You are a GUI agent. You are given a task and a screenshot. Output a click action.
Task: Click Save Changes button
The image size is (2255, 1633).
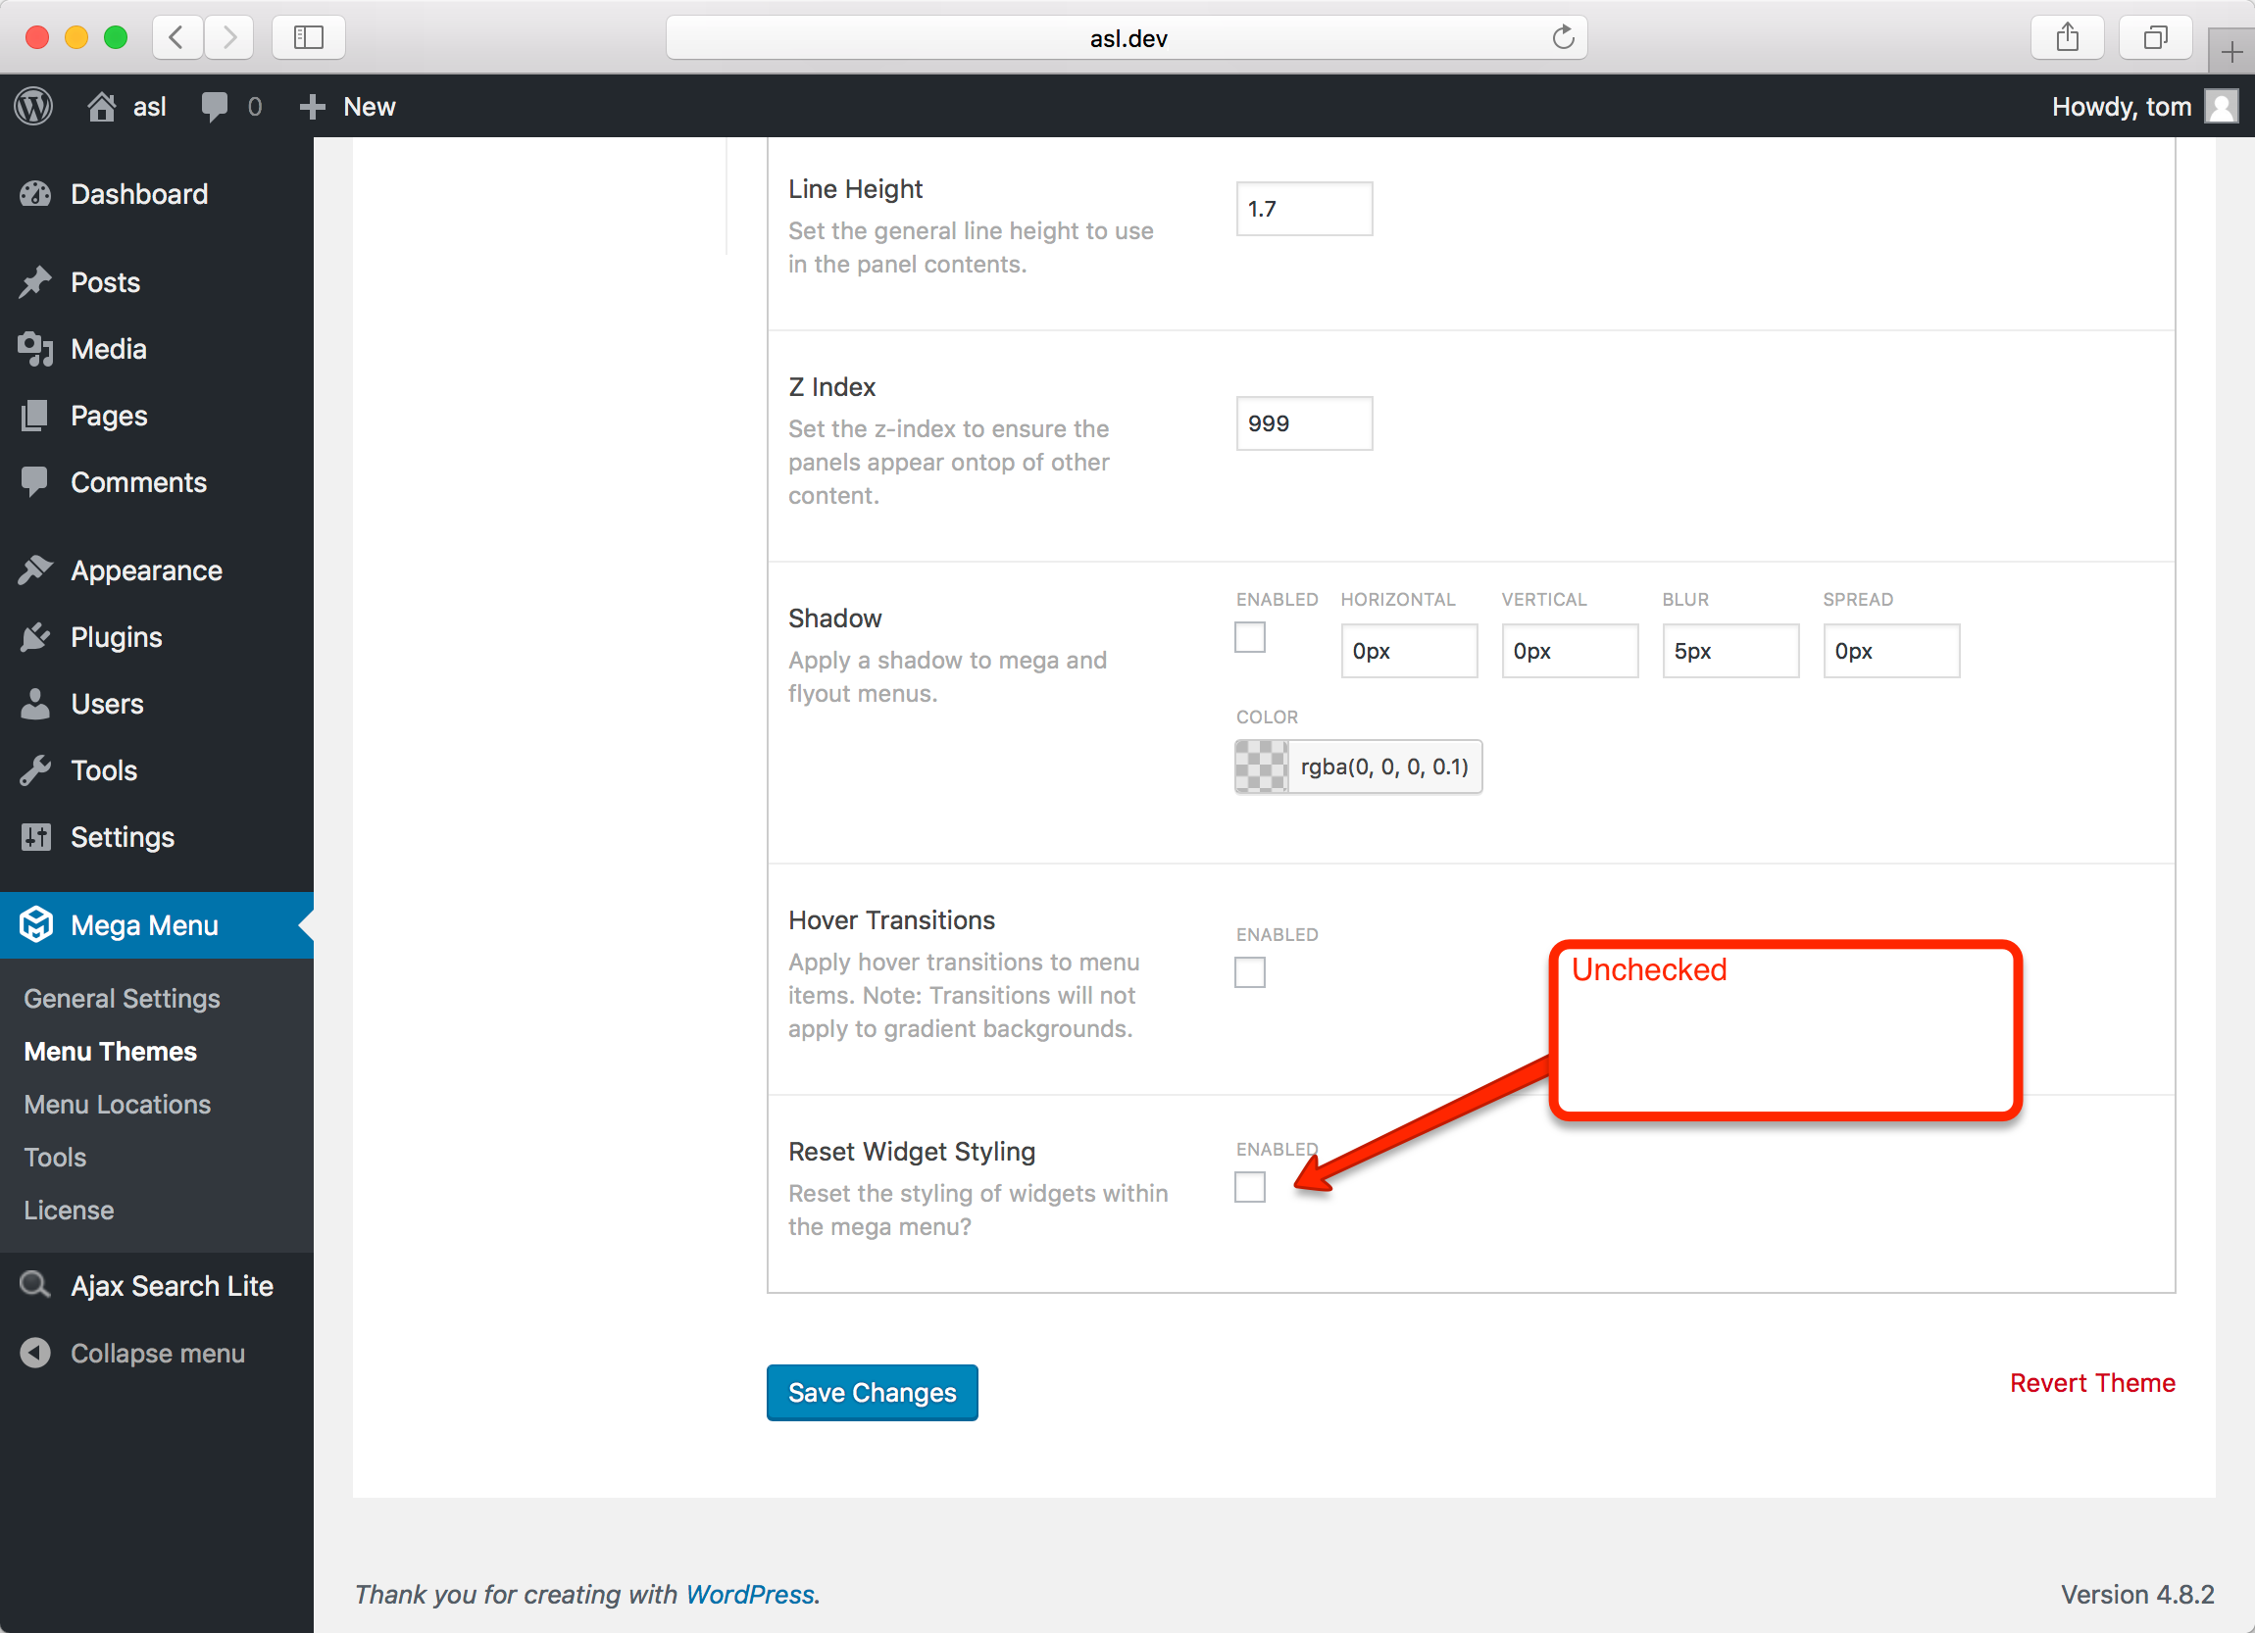click(x=872, y=1393)
